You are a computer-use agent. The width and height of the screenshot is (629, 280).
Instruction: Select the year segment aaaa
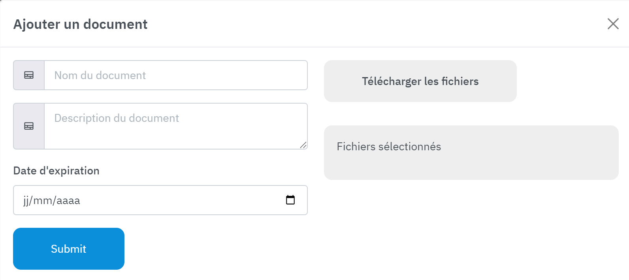(68, 201)
